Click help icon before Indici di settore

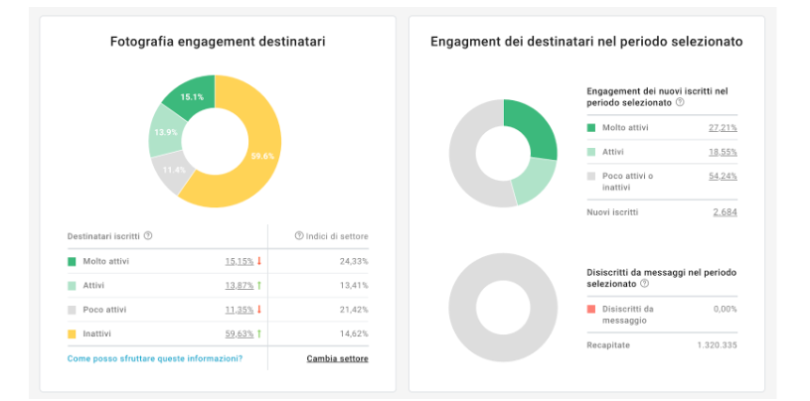click(x=298, y=236)
